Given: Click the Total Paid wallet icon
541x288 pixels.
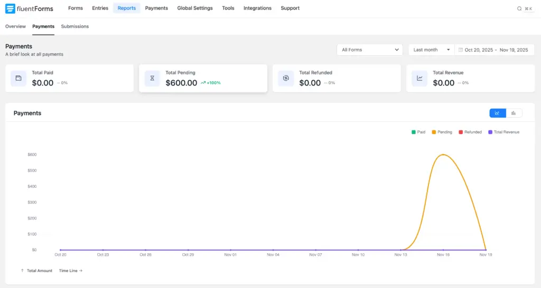Looking at the screenshot, I should [18, 78].
